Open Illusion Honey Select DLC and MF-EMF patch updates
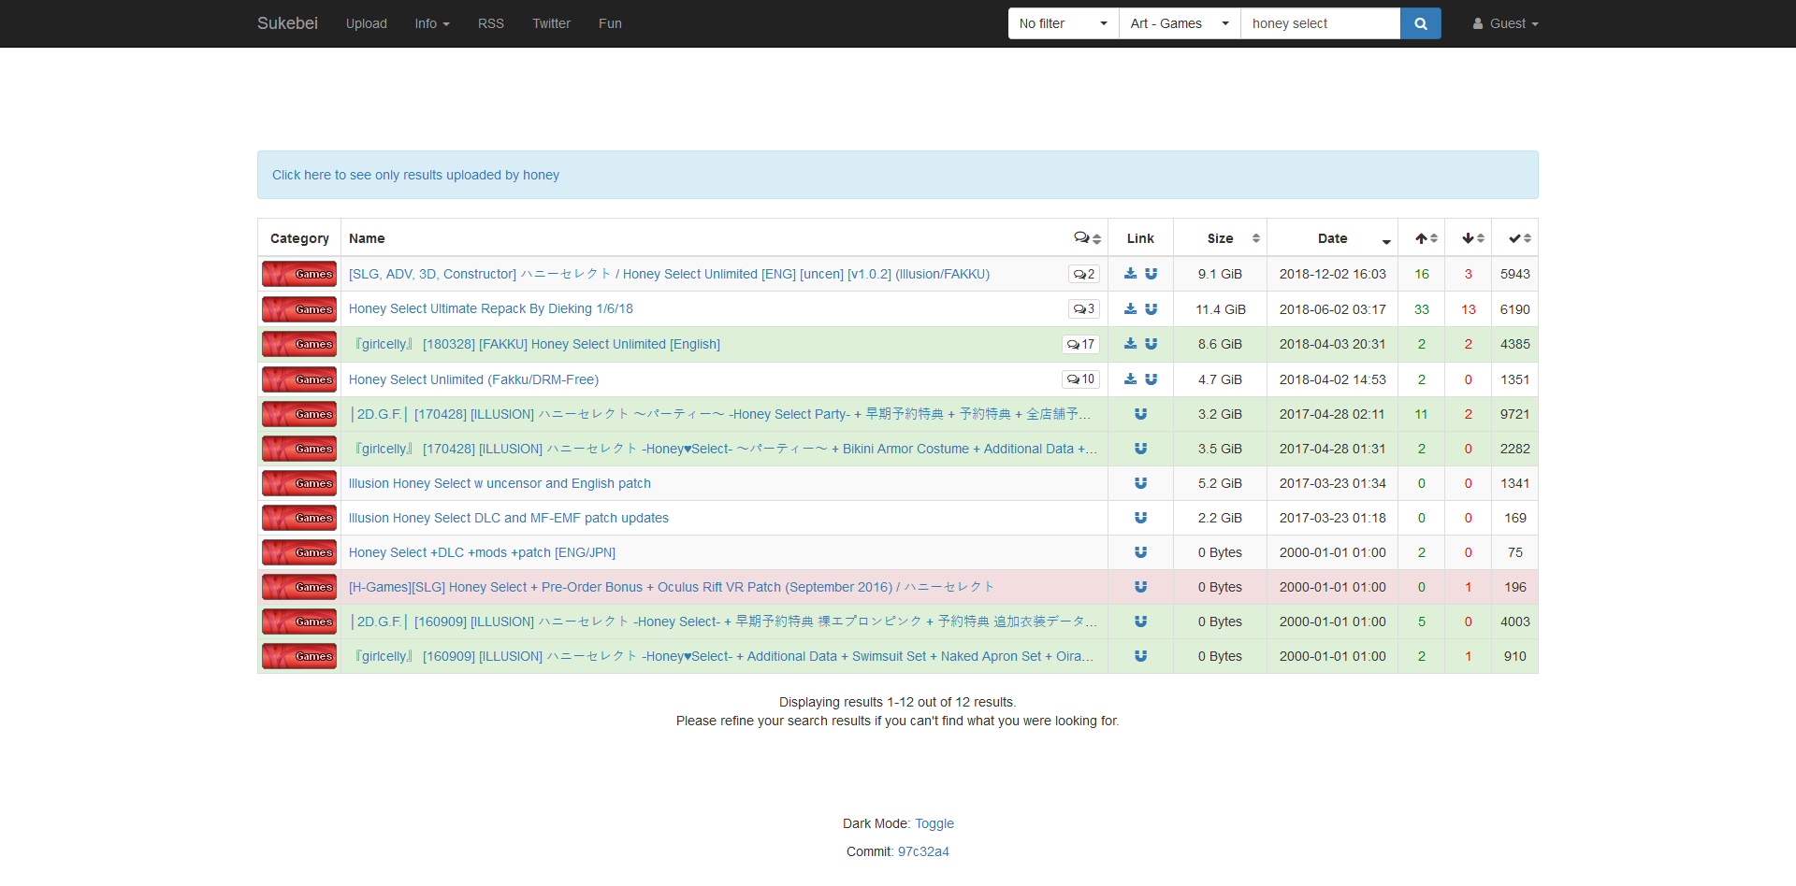1796x886 pixels. (508, 518)
